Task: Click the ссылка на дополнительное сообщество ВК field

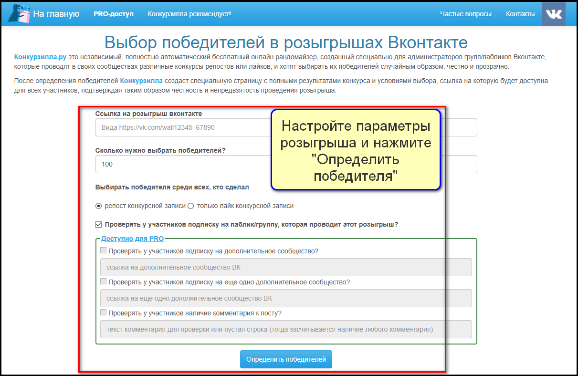Action: point(285,267)
